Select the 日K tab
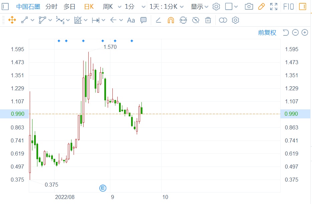 tap(89, 7)
